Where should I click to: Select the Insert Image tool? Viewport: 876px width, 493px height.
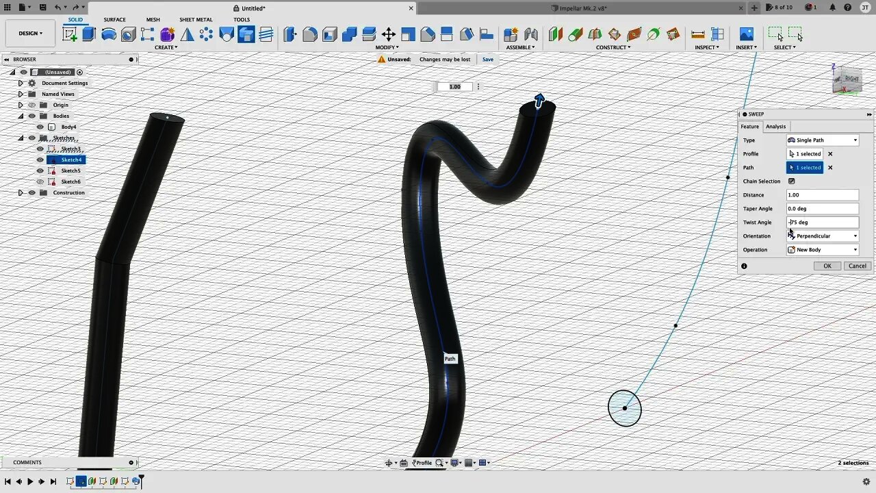coord(746,34)
